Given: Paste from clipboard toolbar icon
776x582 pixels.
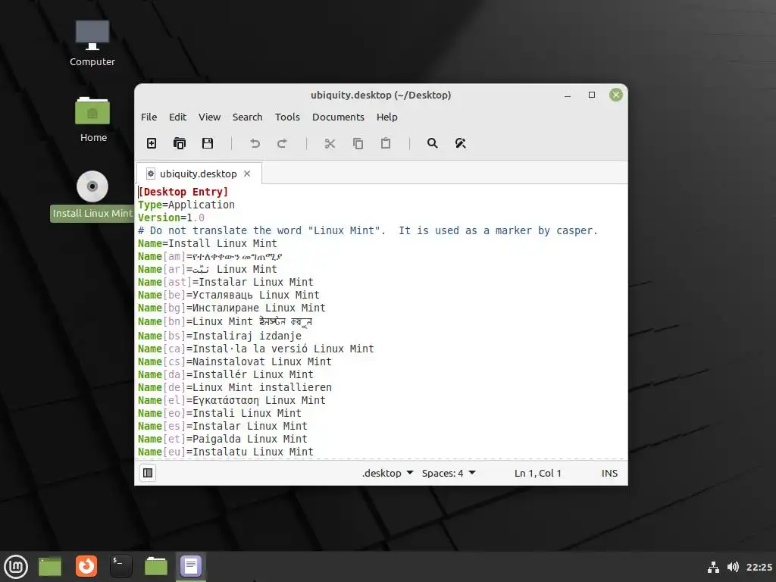Looking at the screenshot, I should pyautogui.click(x=386, y=143).
